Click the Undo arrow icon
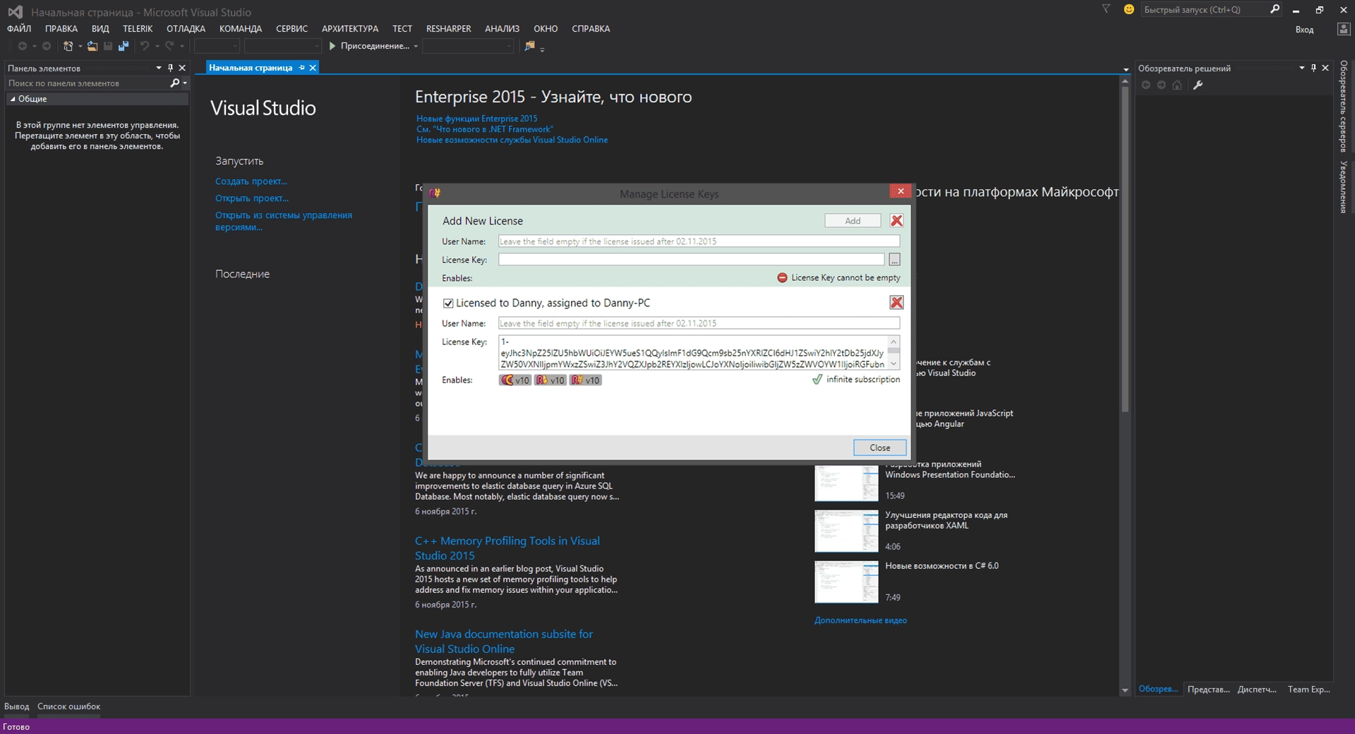 tap(145, 46)
